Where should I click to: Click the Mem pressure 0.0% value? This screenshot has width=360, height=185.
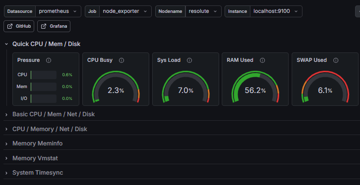click(x=67, y=87)
